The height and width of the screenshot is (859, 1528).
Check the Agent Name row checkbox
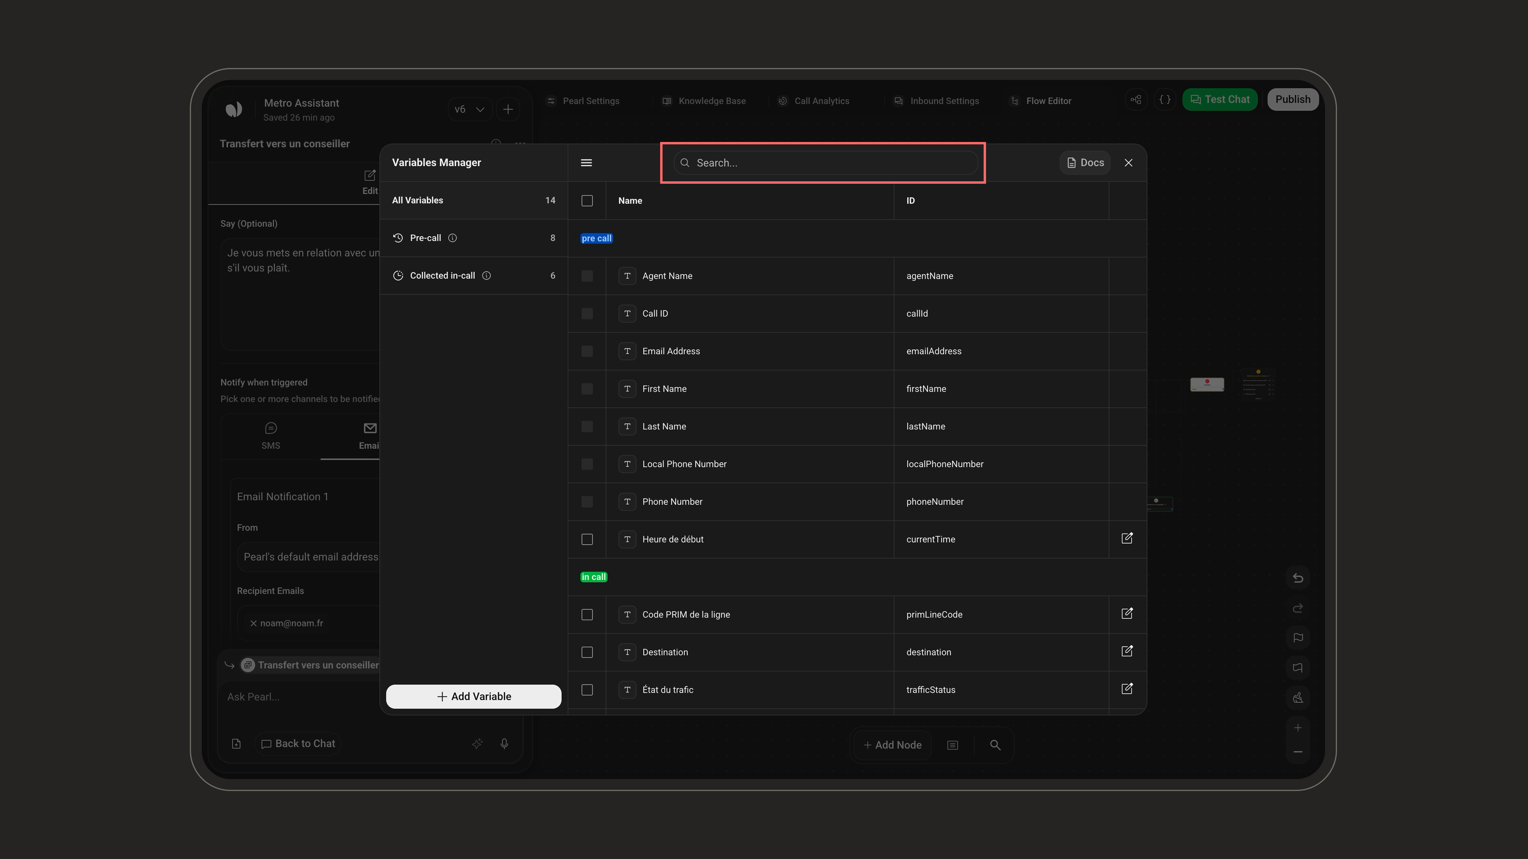click(x=587, y=276)
